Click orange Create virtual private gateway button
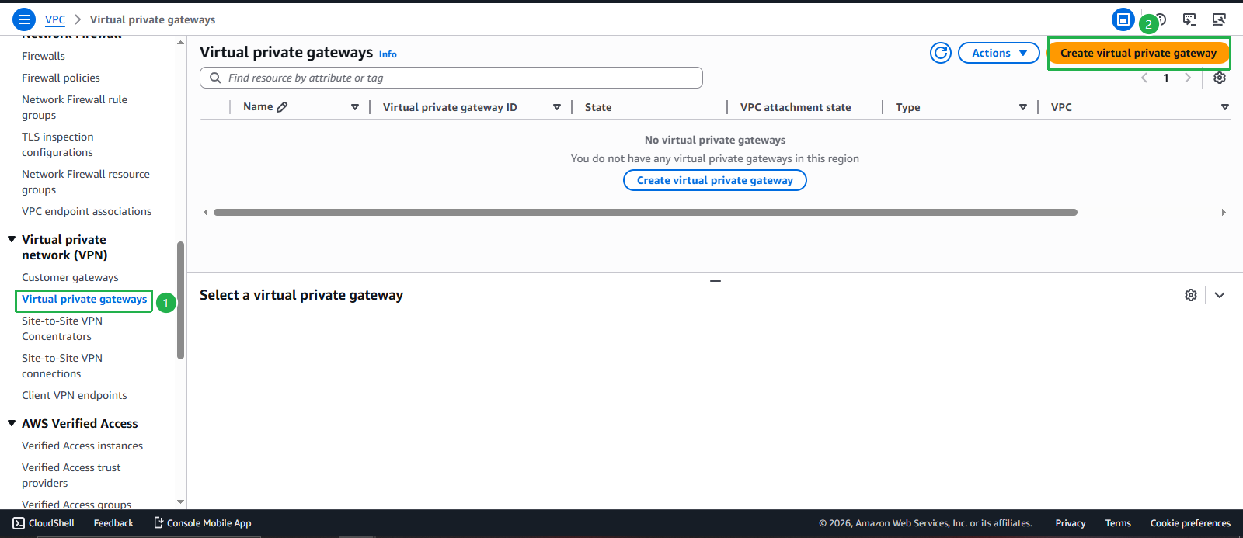Image resolution: width=1243 pixels, height=538 pixels. [1139, 53]
